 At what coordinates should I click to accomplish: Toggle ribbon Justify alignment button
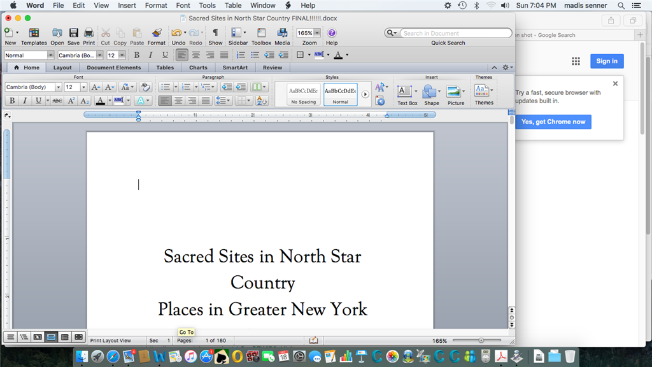(x=206, y=100)
